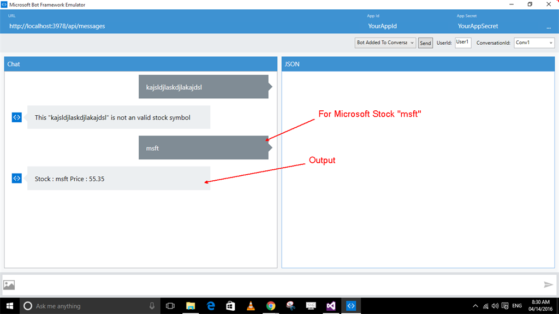Focus the chat message input box

pos(279,285)
